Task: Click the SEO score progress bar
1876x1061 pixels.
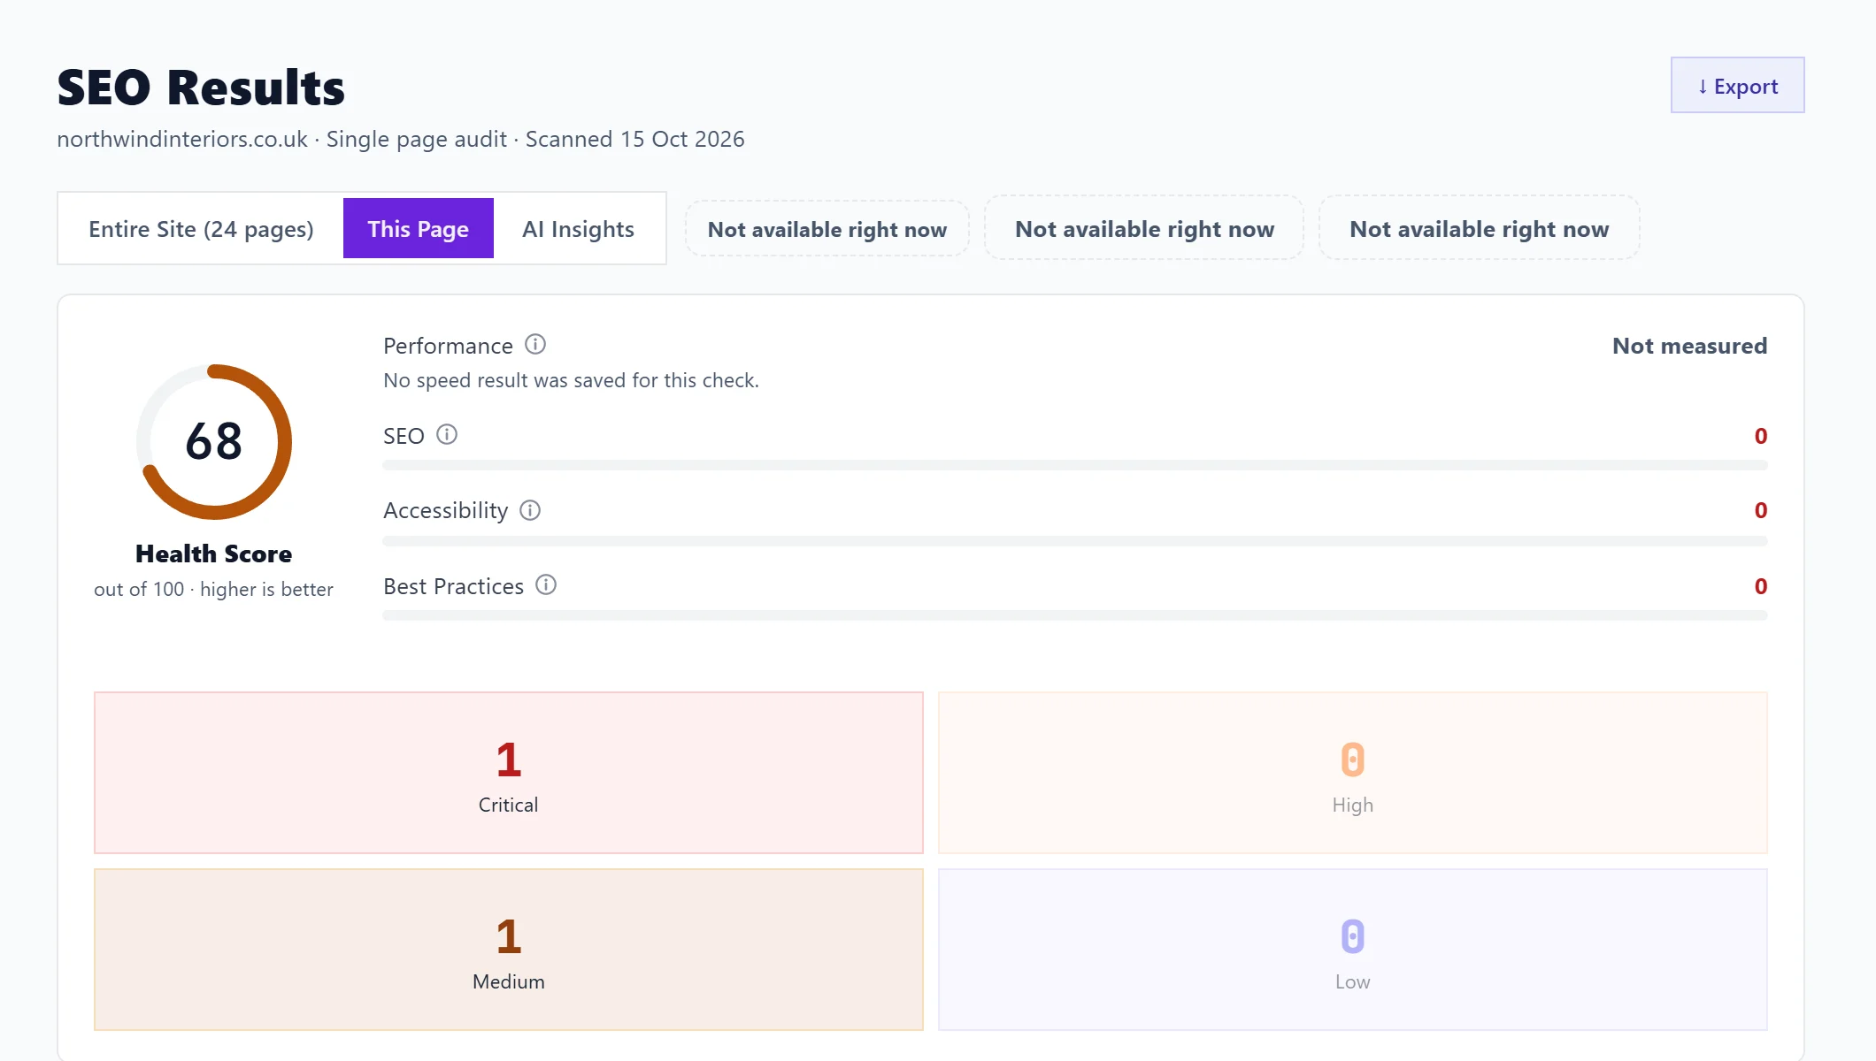Action: pos(1075,465)
